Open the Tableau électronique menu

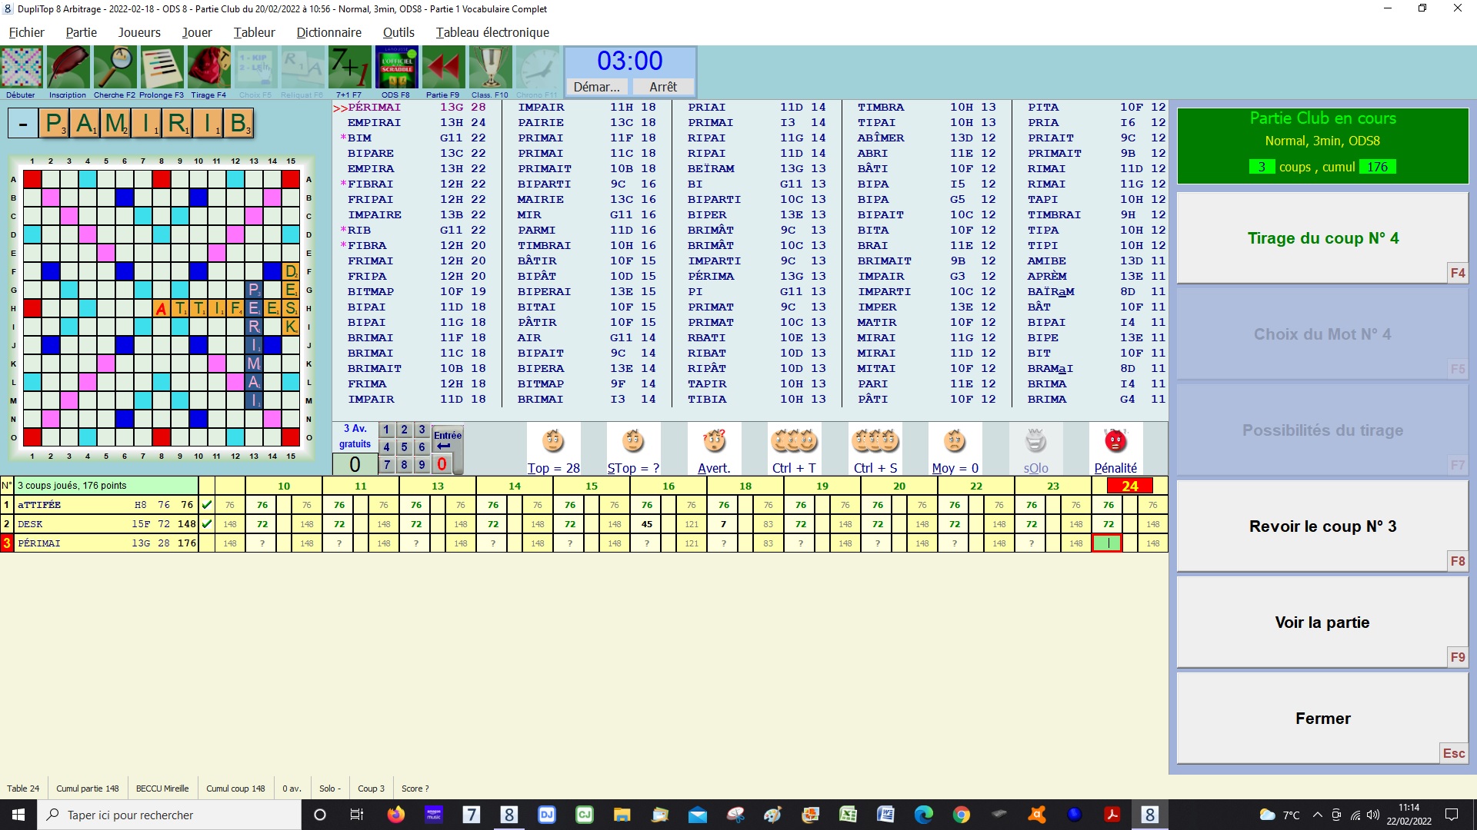pyautogui.click(x=492, y=32)
